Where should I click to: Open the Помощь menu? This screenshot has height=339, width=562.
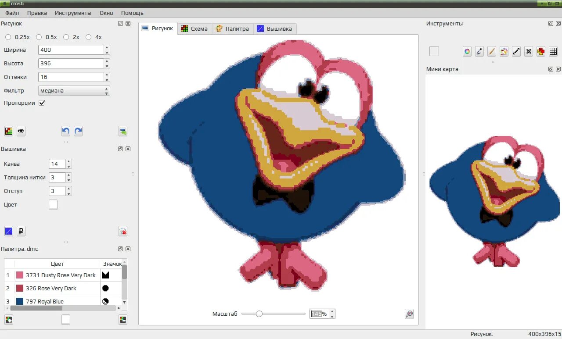click(132, 13)
